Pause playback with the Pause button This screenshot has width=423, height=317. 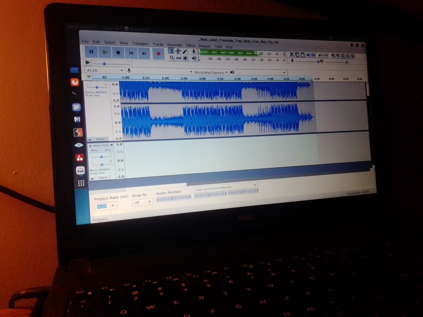(x=91, y=52)
